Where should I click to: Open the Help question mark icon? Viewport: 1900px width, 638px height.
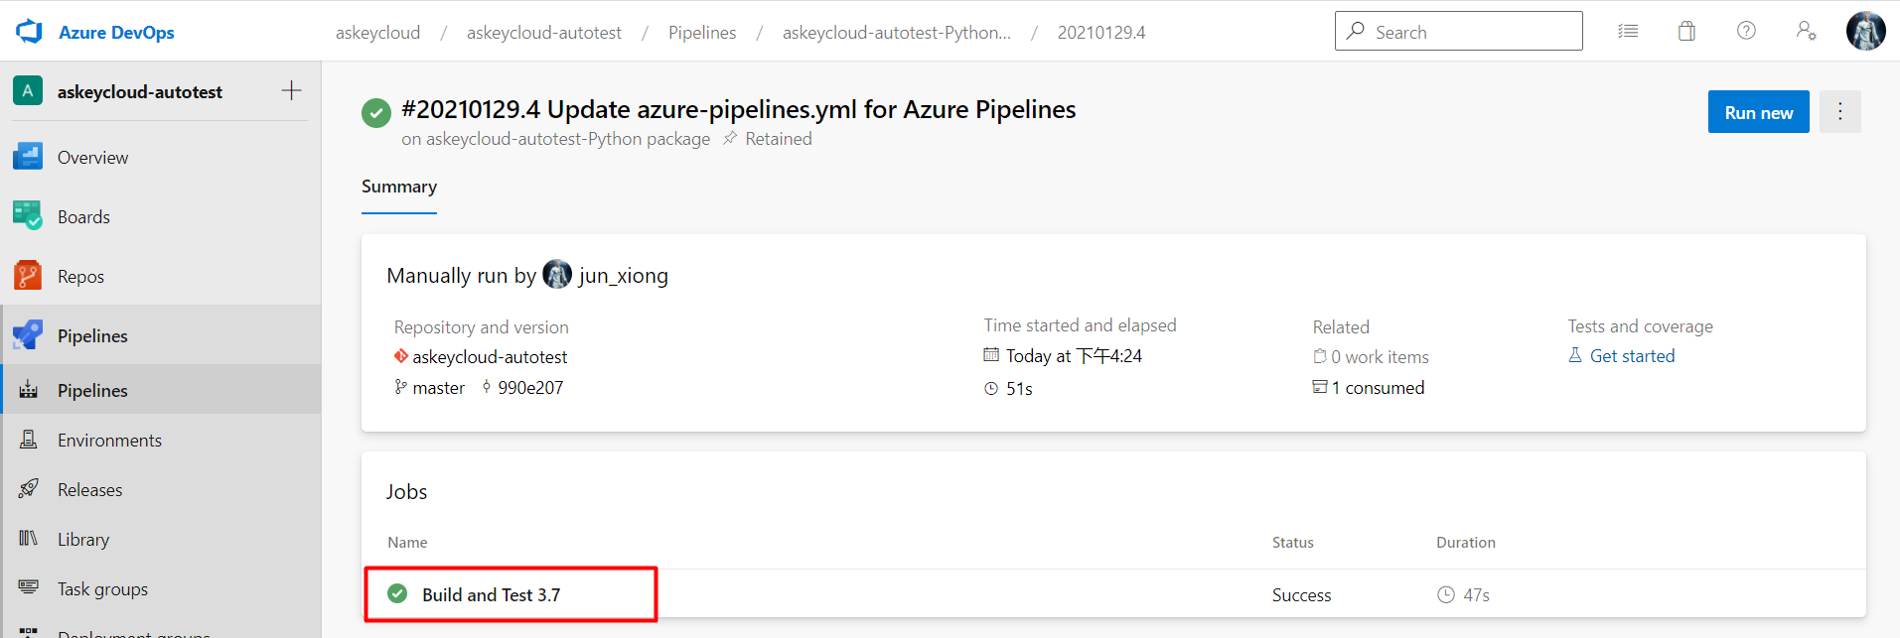(1746, 32)
